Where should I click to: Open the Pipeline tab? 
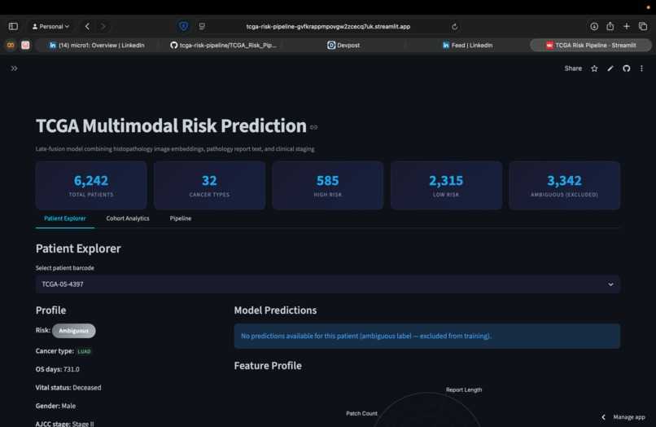coord(181,218)
